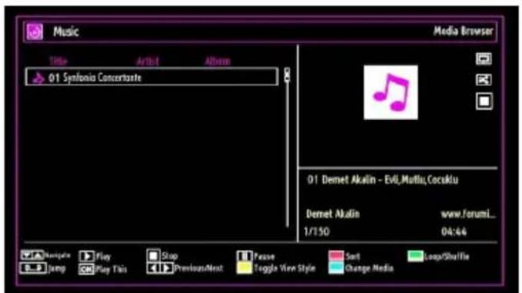Screen dimensions: 522x293
Task: Click the track counter '1/150'
Action: click(317, 231)
